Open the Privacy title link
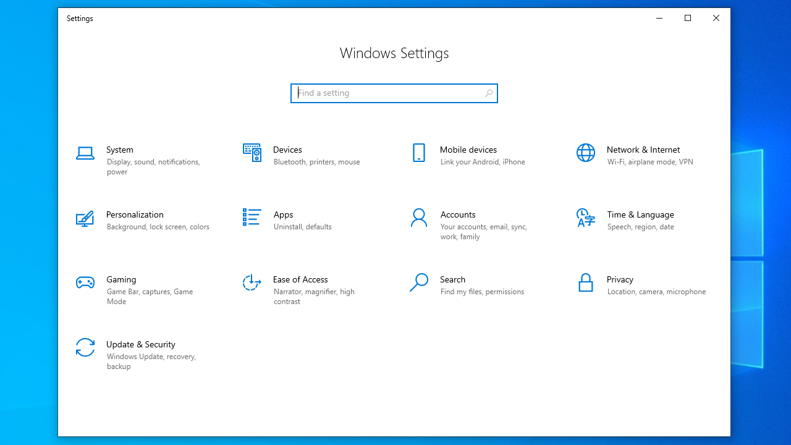Image resolution: width=791 pixels, height=445 pixels. click(x=620, y=279)
